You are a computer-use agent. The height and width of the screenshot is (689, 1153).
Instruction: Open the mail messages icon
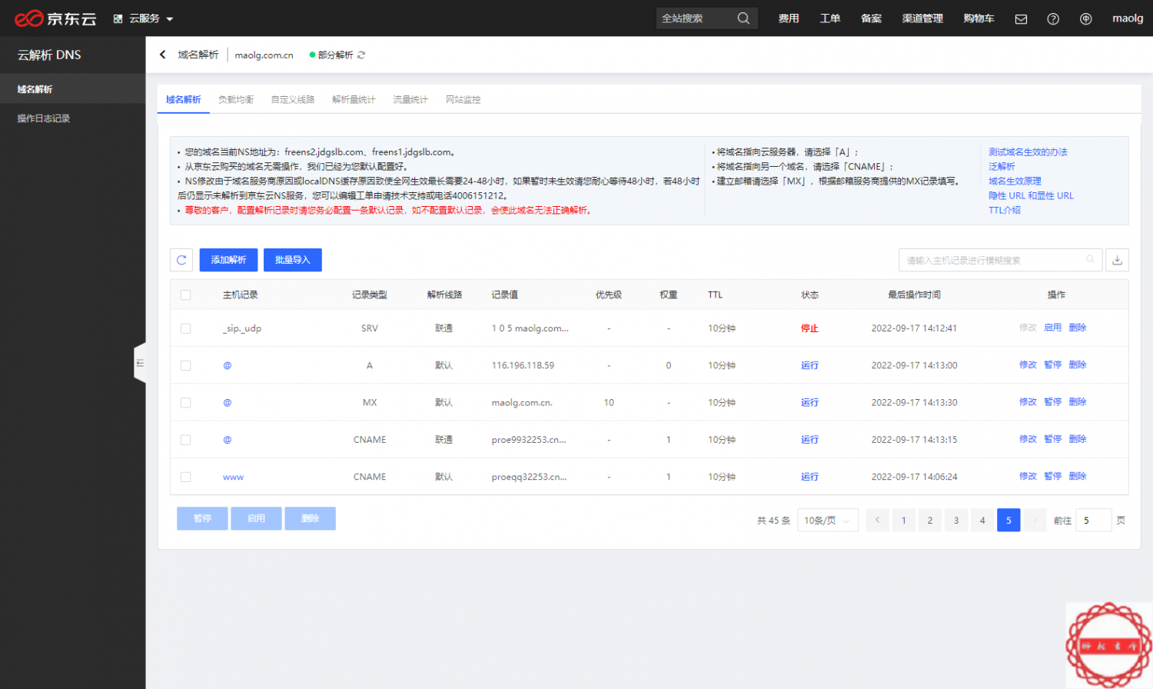click(1021, 19)
